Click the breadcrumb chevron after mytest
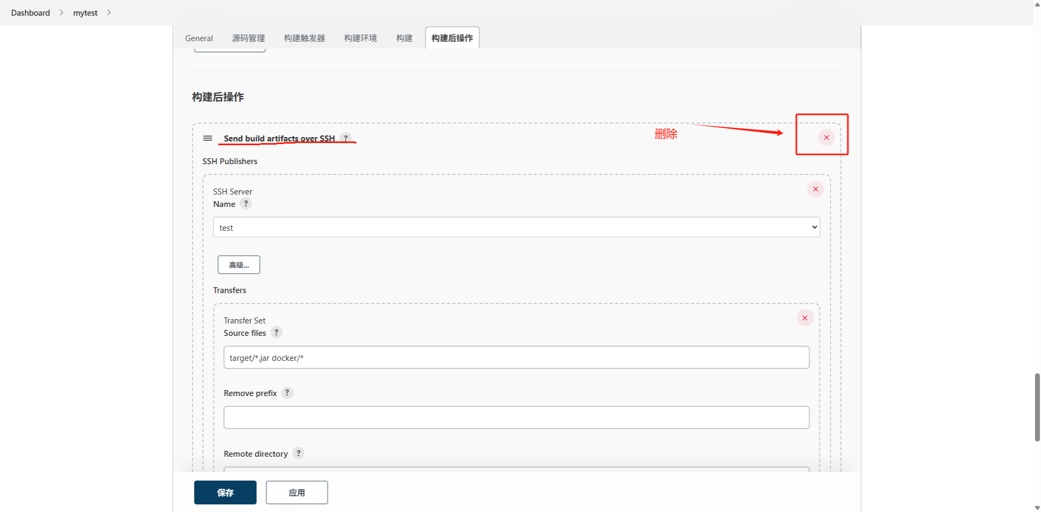This screenshot has height=512, width=1041. [109, 12]
